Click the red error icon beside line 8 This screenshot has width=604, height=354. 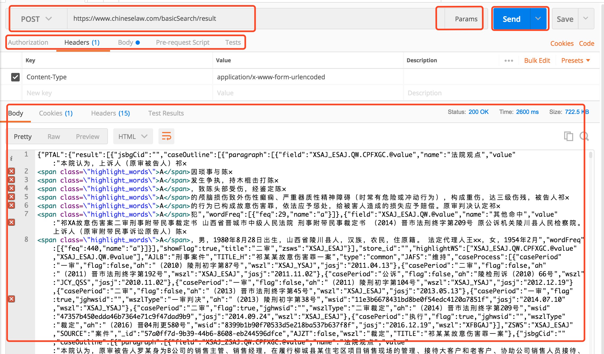coord(11,299)
